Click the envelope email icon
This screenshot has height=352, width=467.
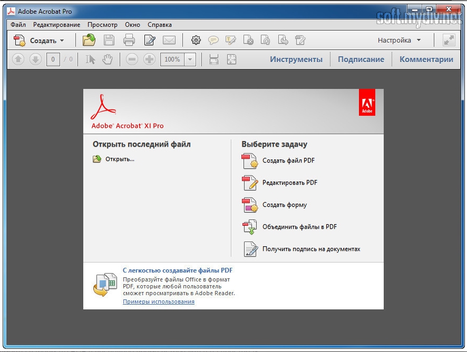tap(169, 40)
